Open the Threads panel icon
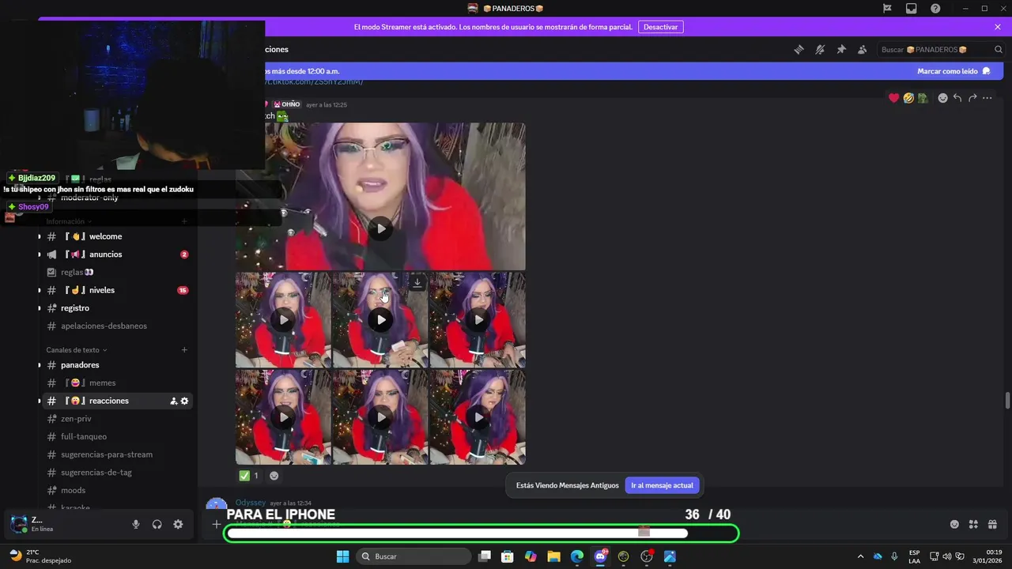Image resolution: width=1012 pixels, height=569 pixels. pos(799,49)
